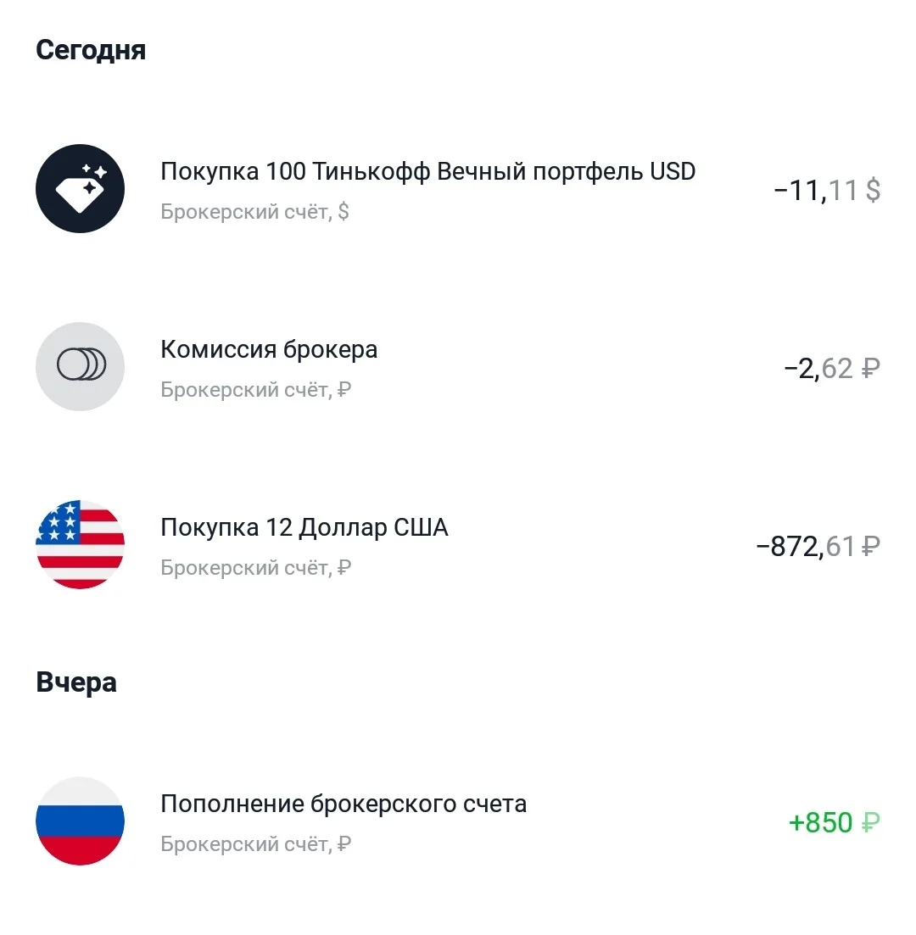The height and width of the screenshot is (935, 916).
Task: Tap Брокерский счёт, $ subtitle
Action: pyautogui.click(x=254, y=212)
